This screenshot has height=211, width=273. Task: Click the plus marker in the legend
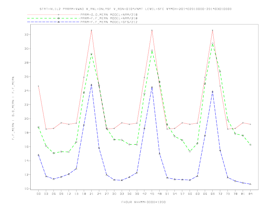59,14
